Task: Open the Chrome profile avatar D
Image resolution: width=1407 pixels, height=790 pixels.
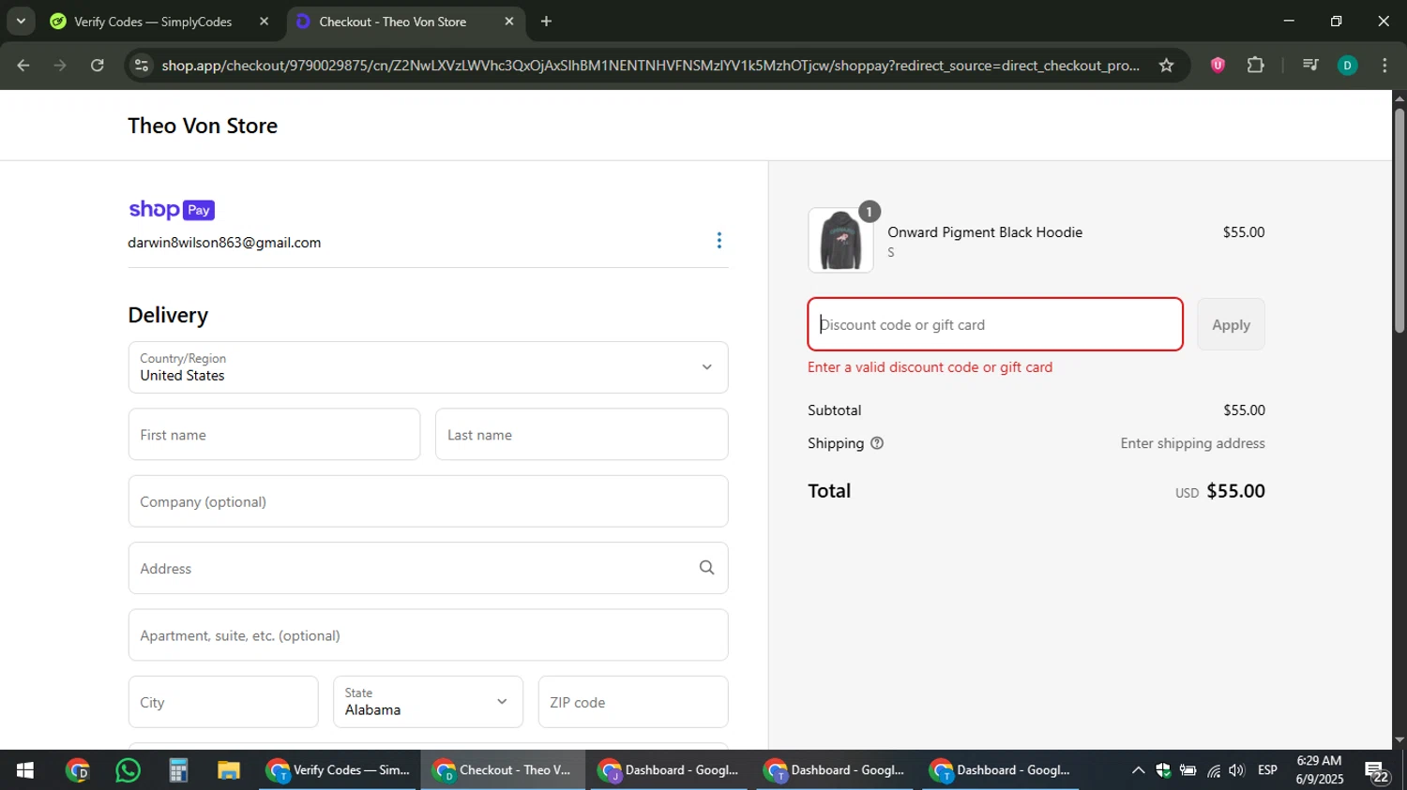Action: click(x=1347, y=66)
